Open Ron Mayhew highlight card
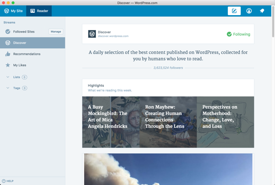 coord(168,122)
